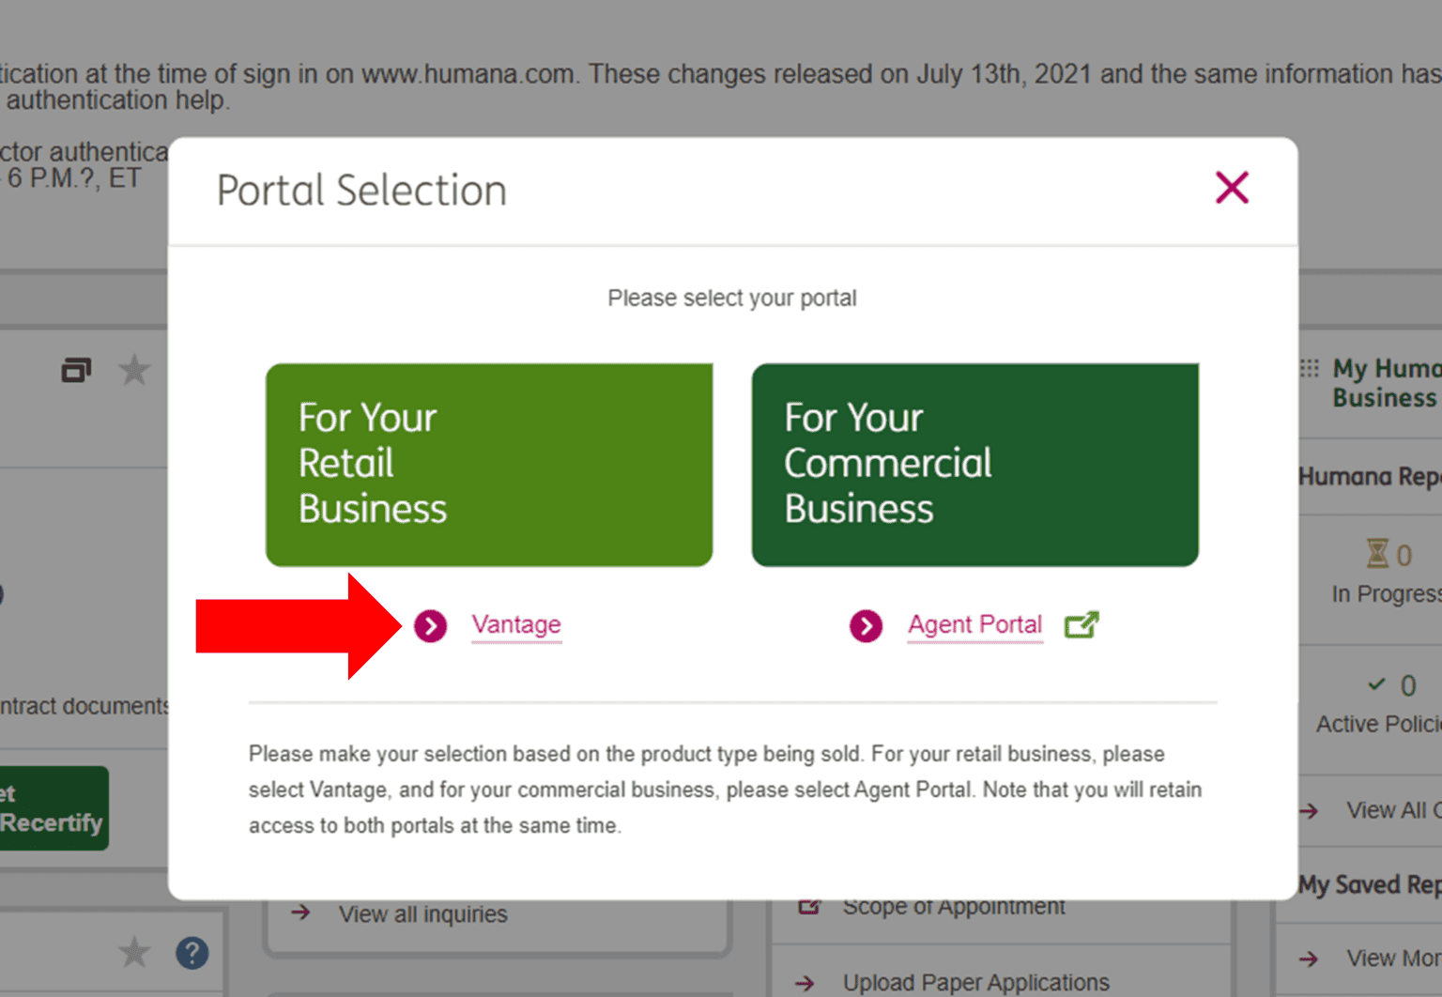This screenshot has height=997, width=1442.
Task: Select the For Your Commercial Business tile
Action: [975, 464]
